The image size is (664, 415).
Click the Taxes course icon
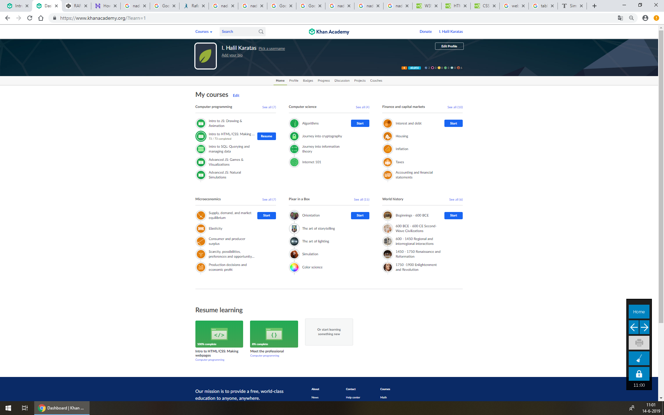(x=388, y=162)
